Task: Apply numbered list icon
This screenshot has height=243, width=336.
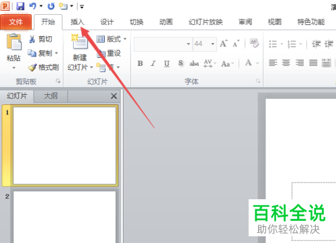Action: tap(292, 44)
